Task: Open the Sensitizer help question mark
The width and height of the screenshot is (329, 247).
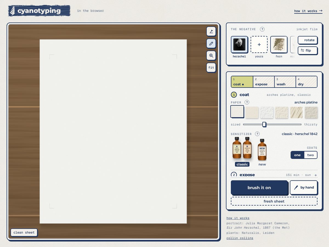Action: tap(257, 134)
